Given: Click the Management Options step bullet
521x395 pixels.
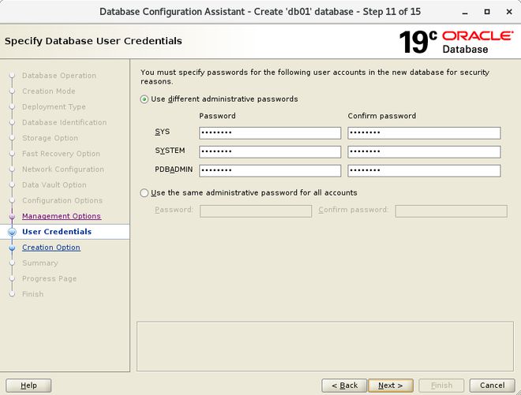Looking at the screenshot, I should click(12, 216).
